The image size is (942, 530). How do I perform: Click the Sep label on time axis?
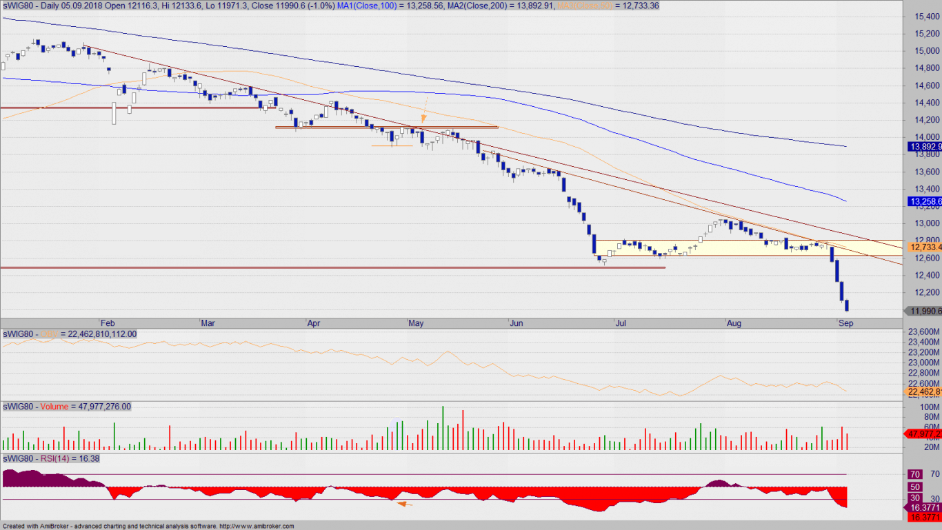(846, 323)
